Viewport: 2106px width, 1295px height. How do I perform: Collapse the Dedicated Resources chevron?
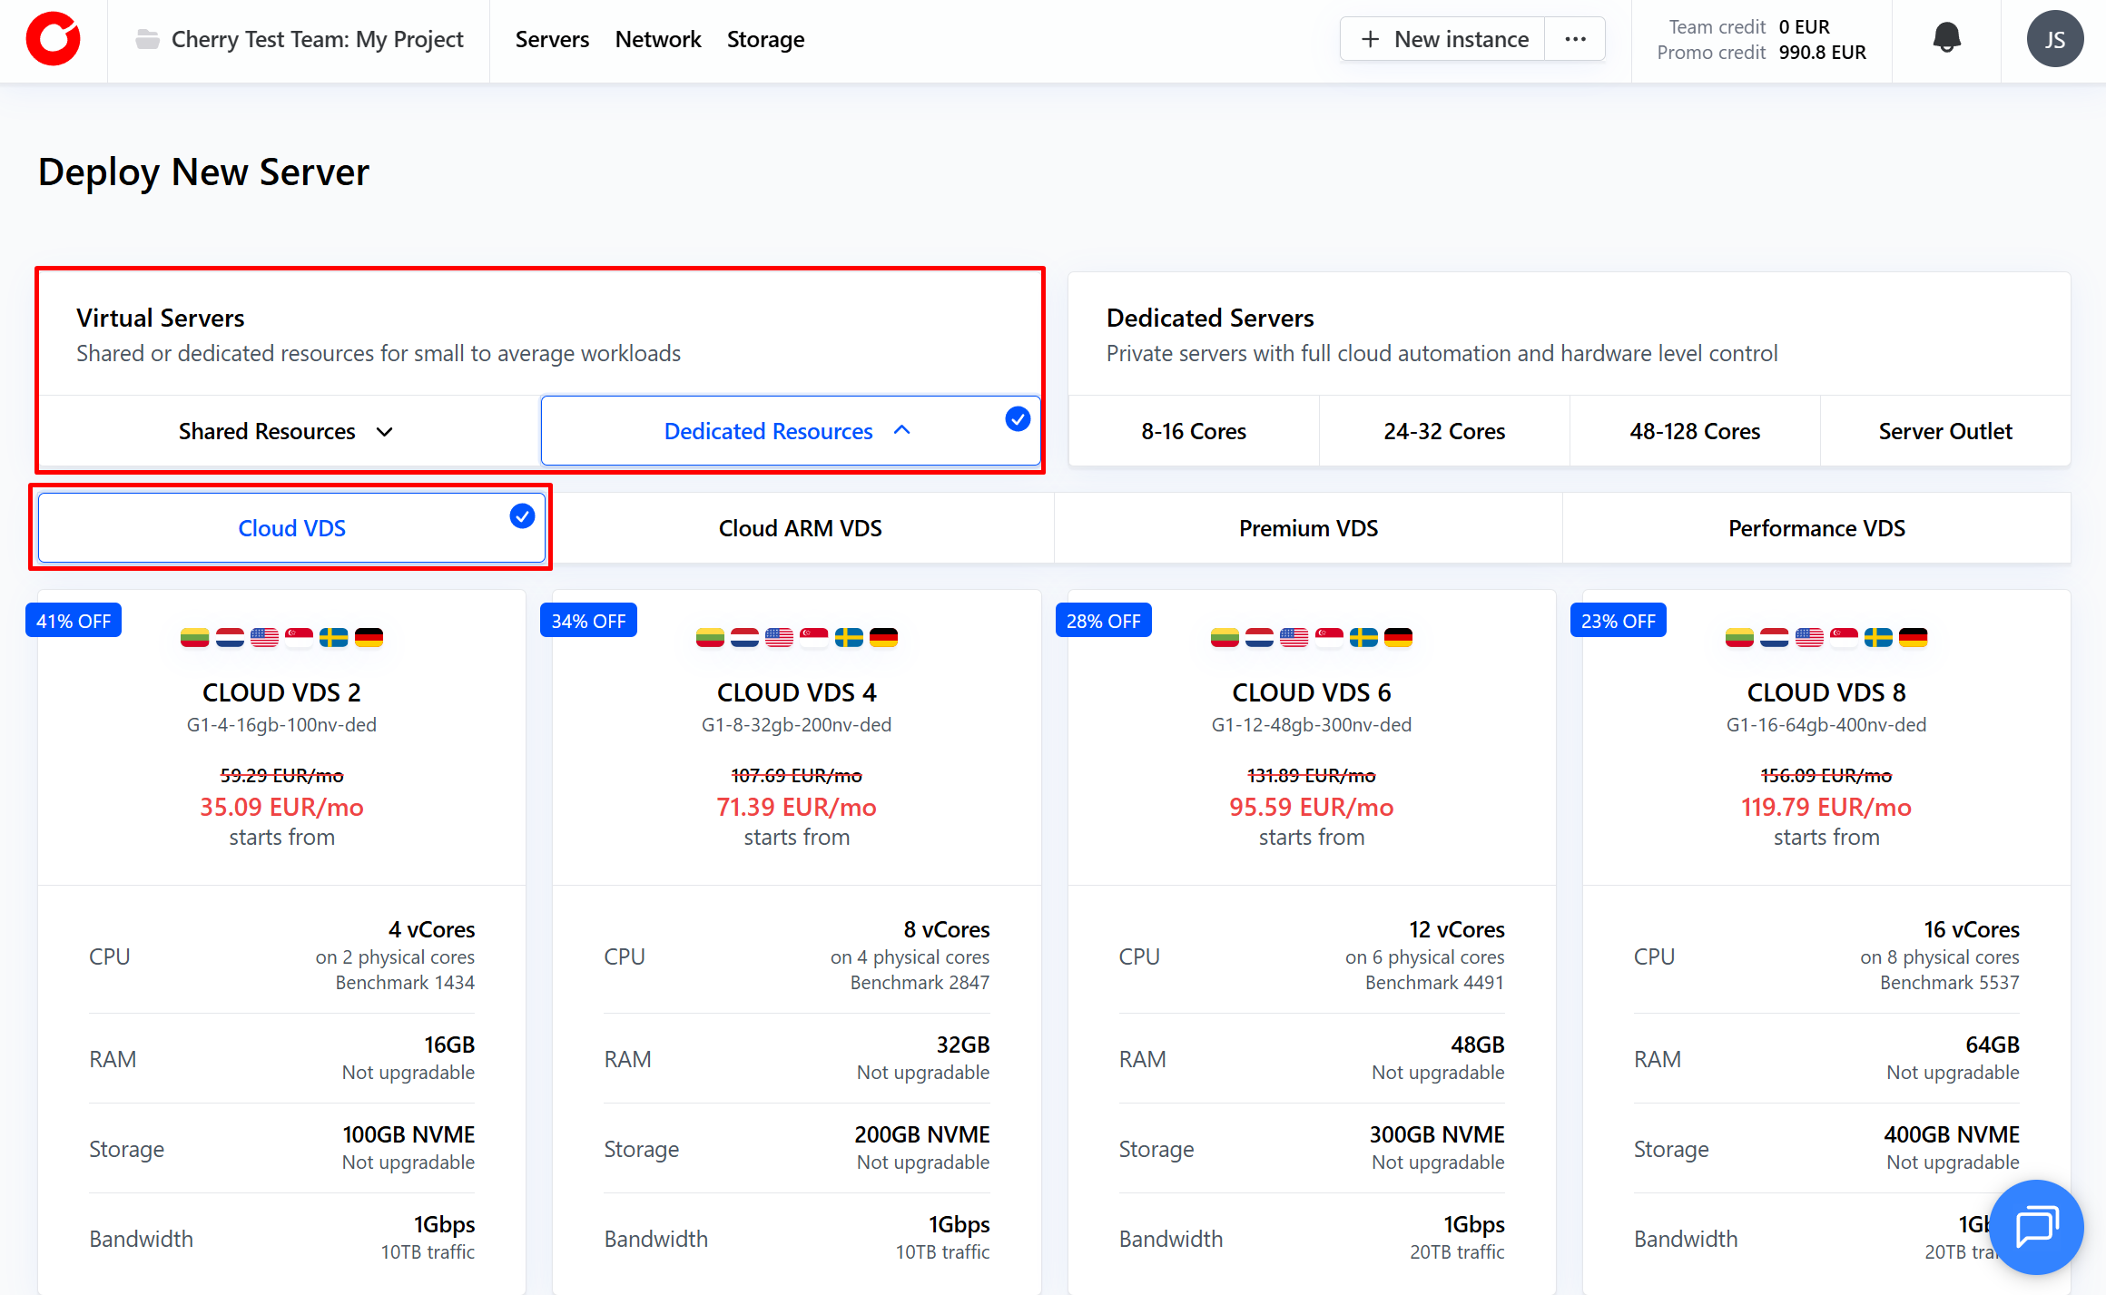(x=901, y=430)
